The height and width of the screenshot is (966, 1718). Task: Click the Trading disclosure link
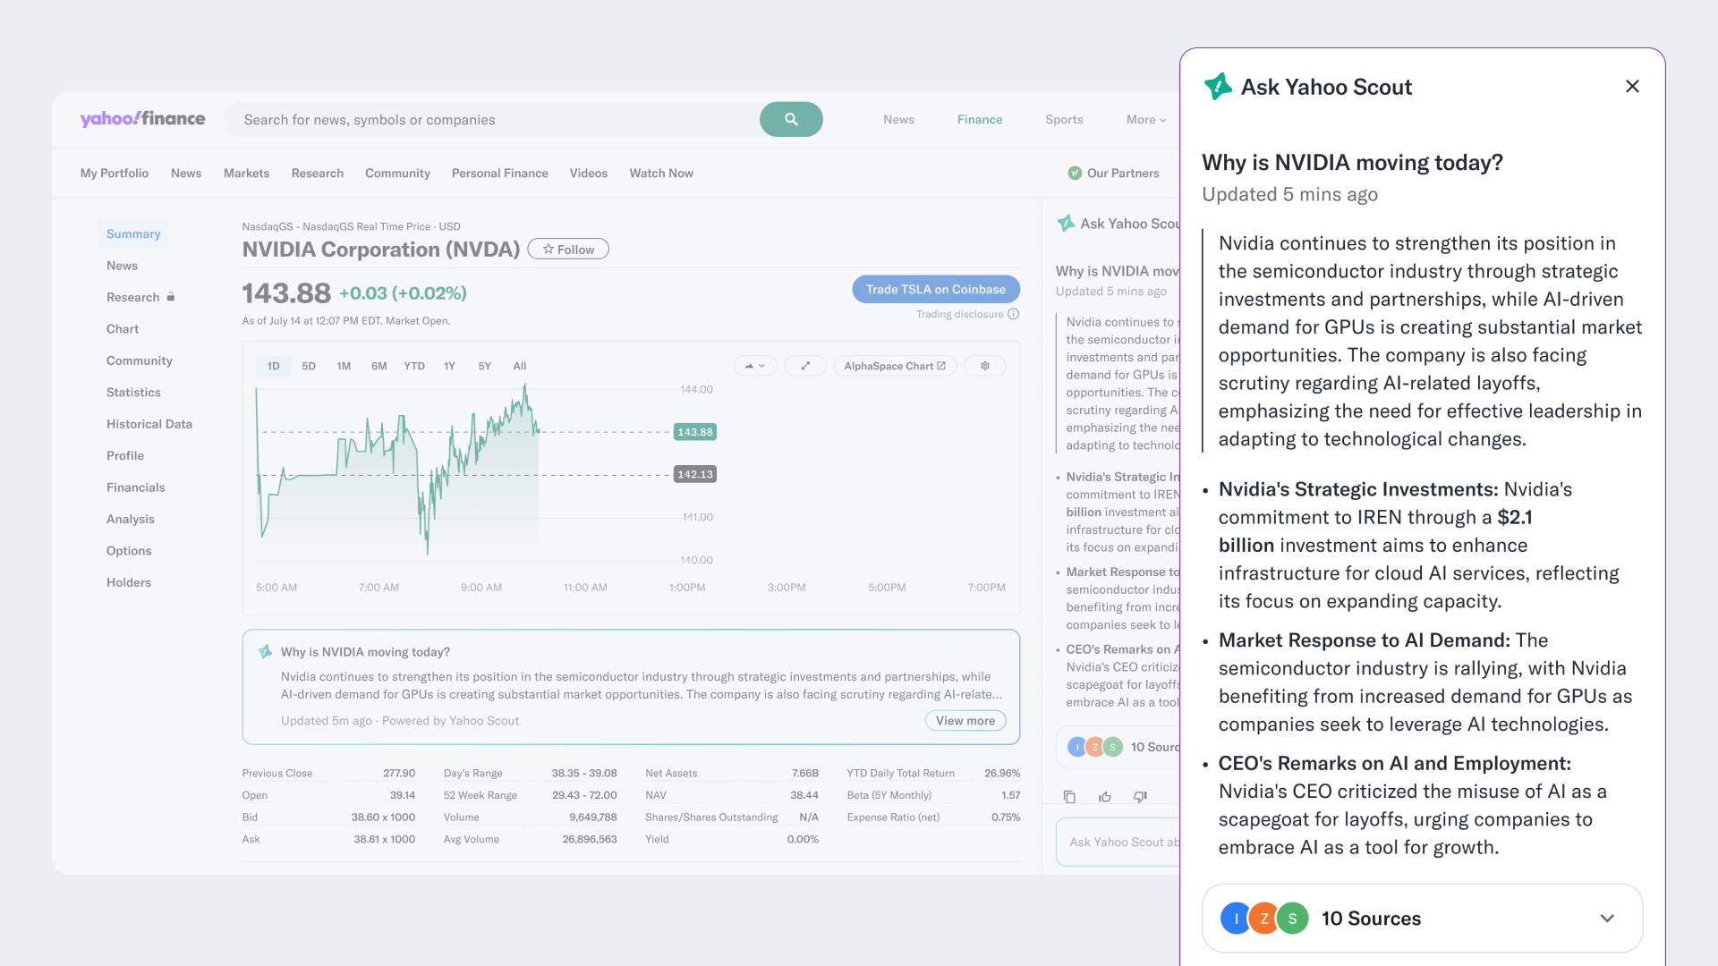coord(960,314)
